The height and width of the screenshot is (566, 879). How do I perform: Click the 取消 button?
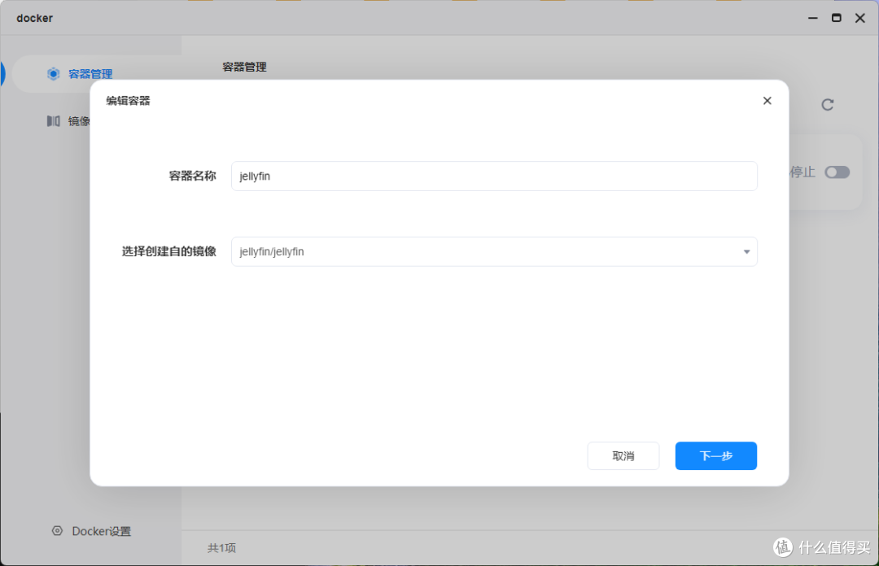pos(623,456)
